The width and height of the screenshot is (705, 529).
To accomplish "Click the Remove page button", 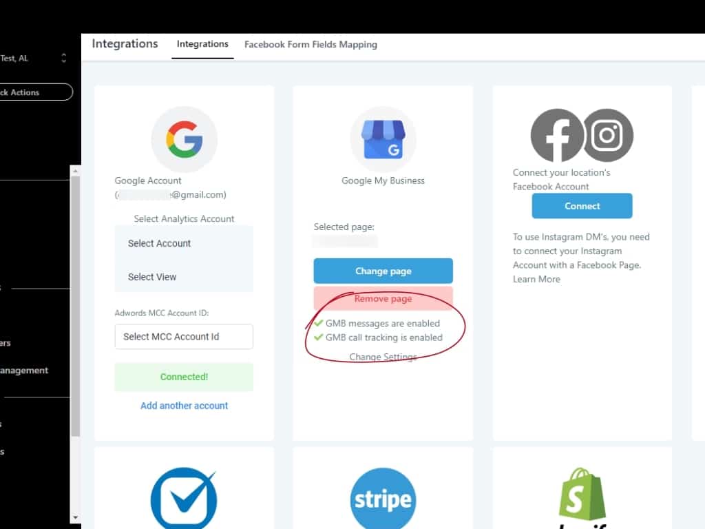I will point(383,299).
